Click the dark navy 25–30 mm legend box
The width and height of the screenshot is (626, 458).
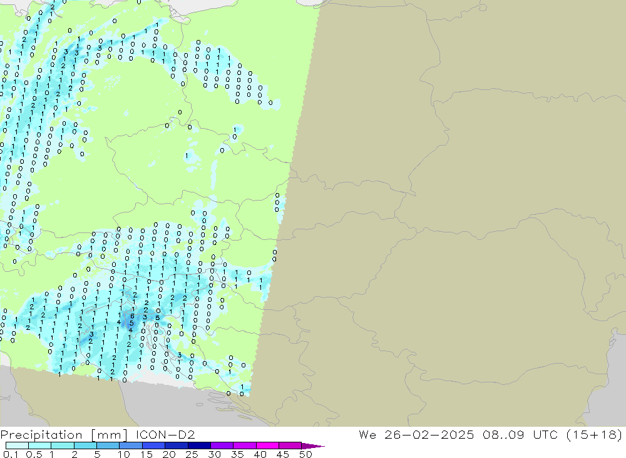point(199,446)
